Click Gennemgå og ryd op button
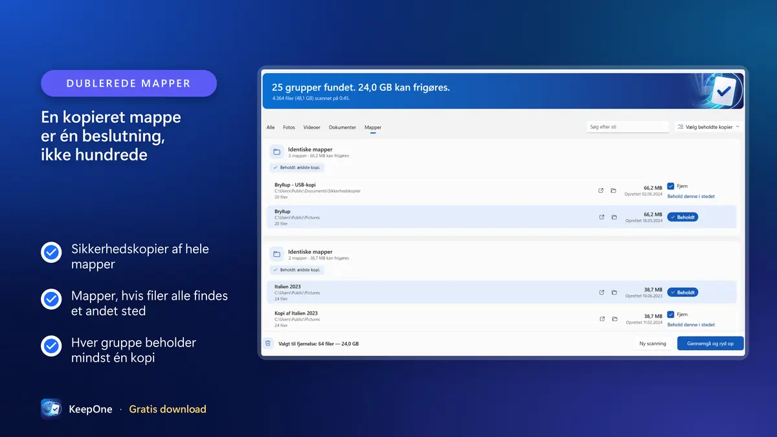The width and height of the screenshot is (777, 437). click(x=710, y=343)
